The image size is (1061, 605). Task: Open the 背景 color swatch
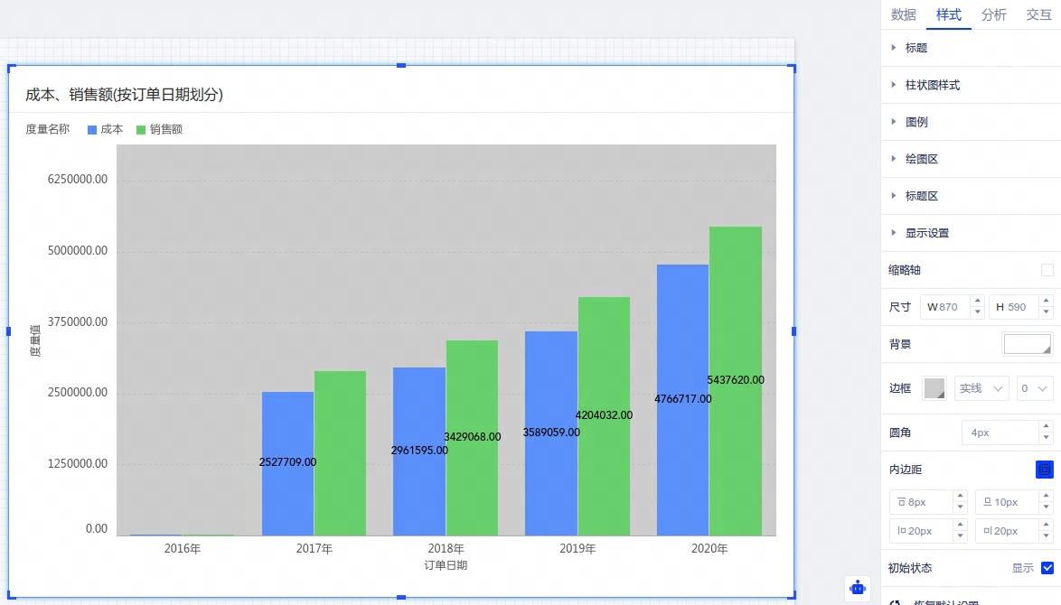(x=1028, y=344)
